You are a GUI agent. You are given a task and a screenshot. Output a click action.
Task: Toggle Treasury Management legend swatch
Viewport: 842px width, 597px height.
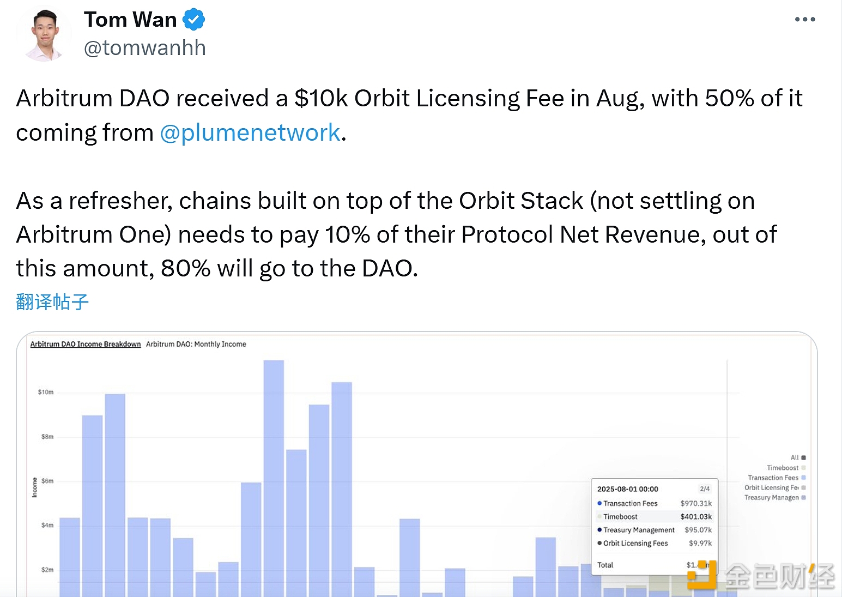803,497
